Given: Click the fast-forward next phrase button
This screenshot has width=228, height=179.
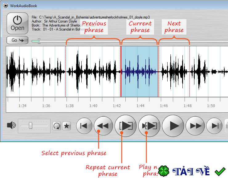Looking at the screenshot, I should coord(195,126).
